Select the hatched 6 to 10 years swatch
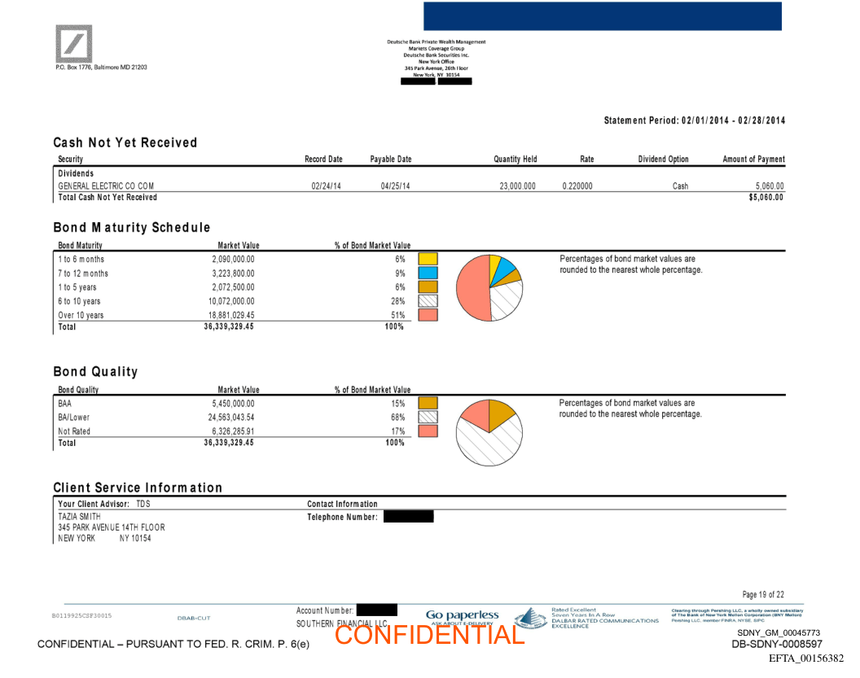 tap(428, 301)
